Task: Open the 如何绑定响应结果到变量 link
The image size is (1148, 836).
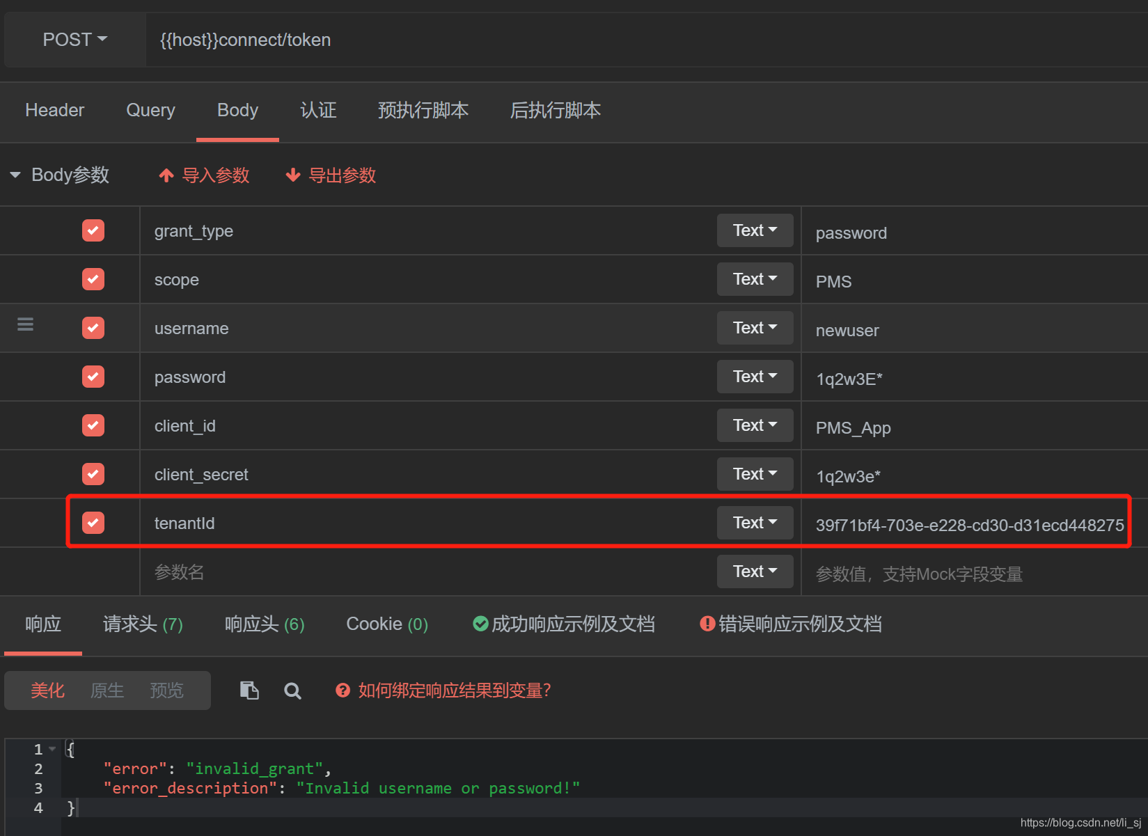Action: coord(455,690)
